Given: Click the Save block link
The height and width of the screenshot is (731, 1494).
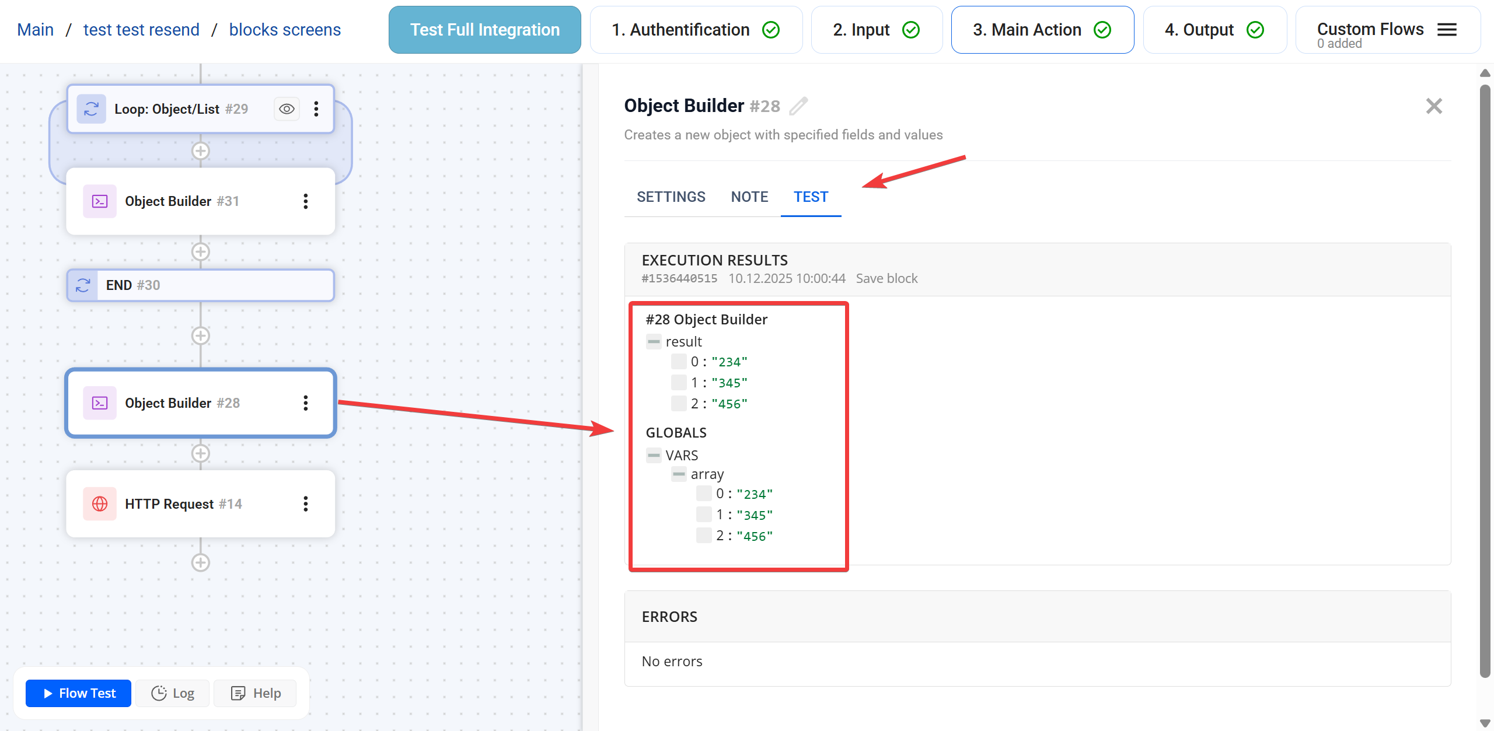Looking at the screenshot, I should pyautogui.click(x=886, y=278).
